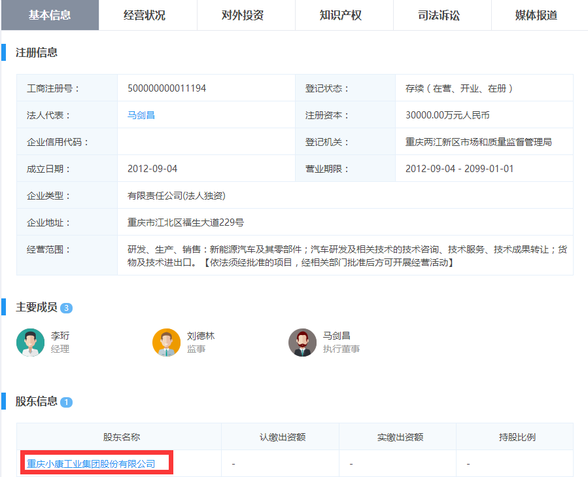Click manager 李珩's avatar
Viewport: 588px width, 477px height.
click(30, 342)
